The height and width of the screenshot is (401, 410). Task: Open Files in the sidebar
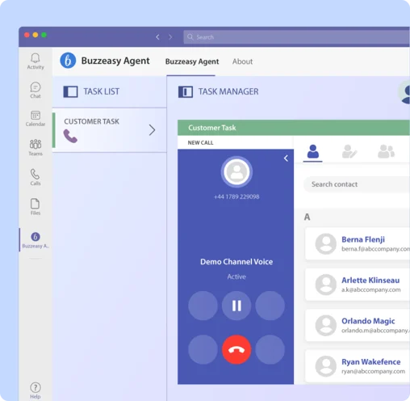click(36, 207)
